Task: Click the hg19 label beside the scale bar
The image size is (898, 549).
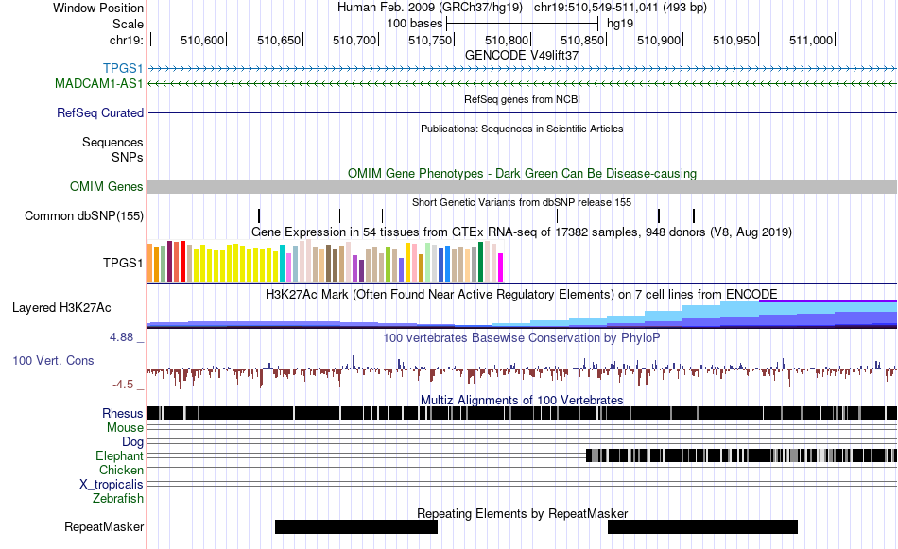Action: click(x=620, y=24)
